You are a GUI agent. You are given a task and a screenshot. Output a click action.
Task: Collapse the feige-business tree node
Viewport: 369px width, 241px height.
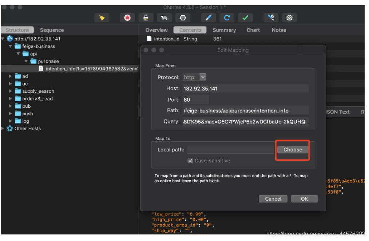pyautogui.click(x=10, y=46)
